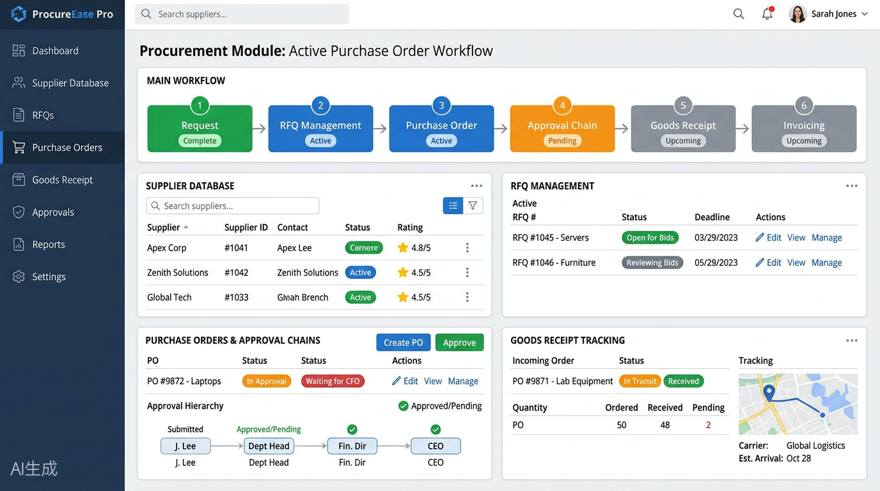Click pencil Edit icon for RFQ #1045

[x=760, y=237]
